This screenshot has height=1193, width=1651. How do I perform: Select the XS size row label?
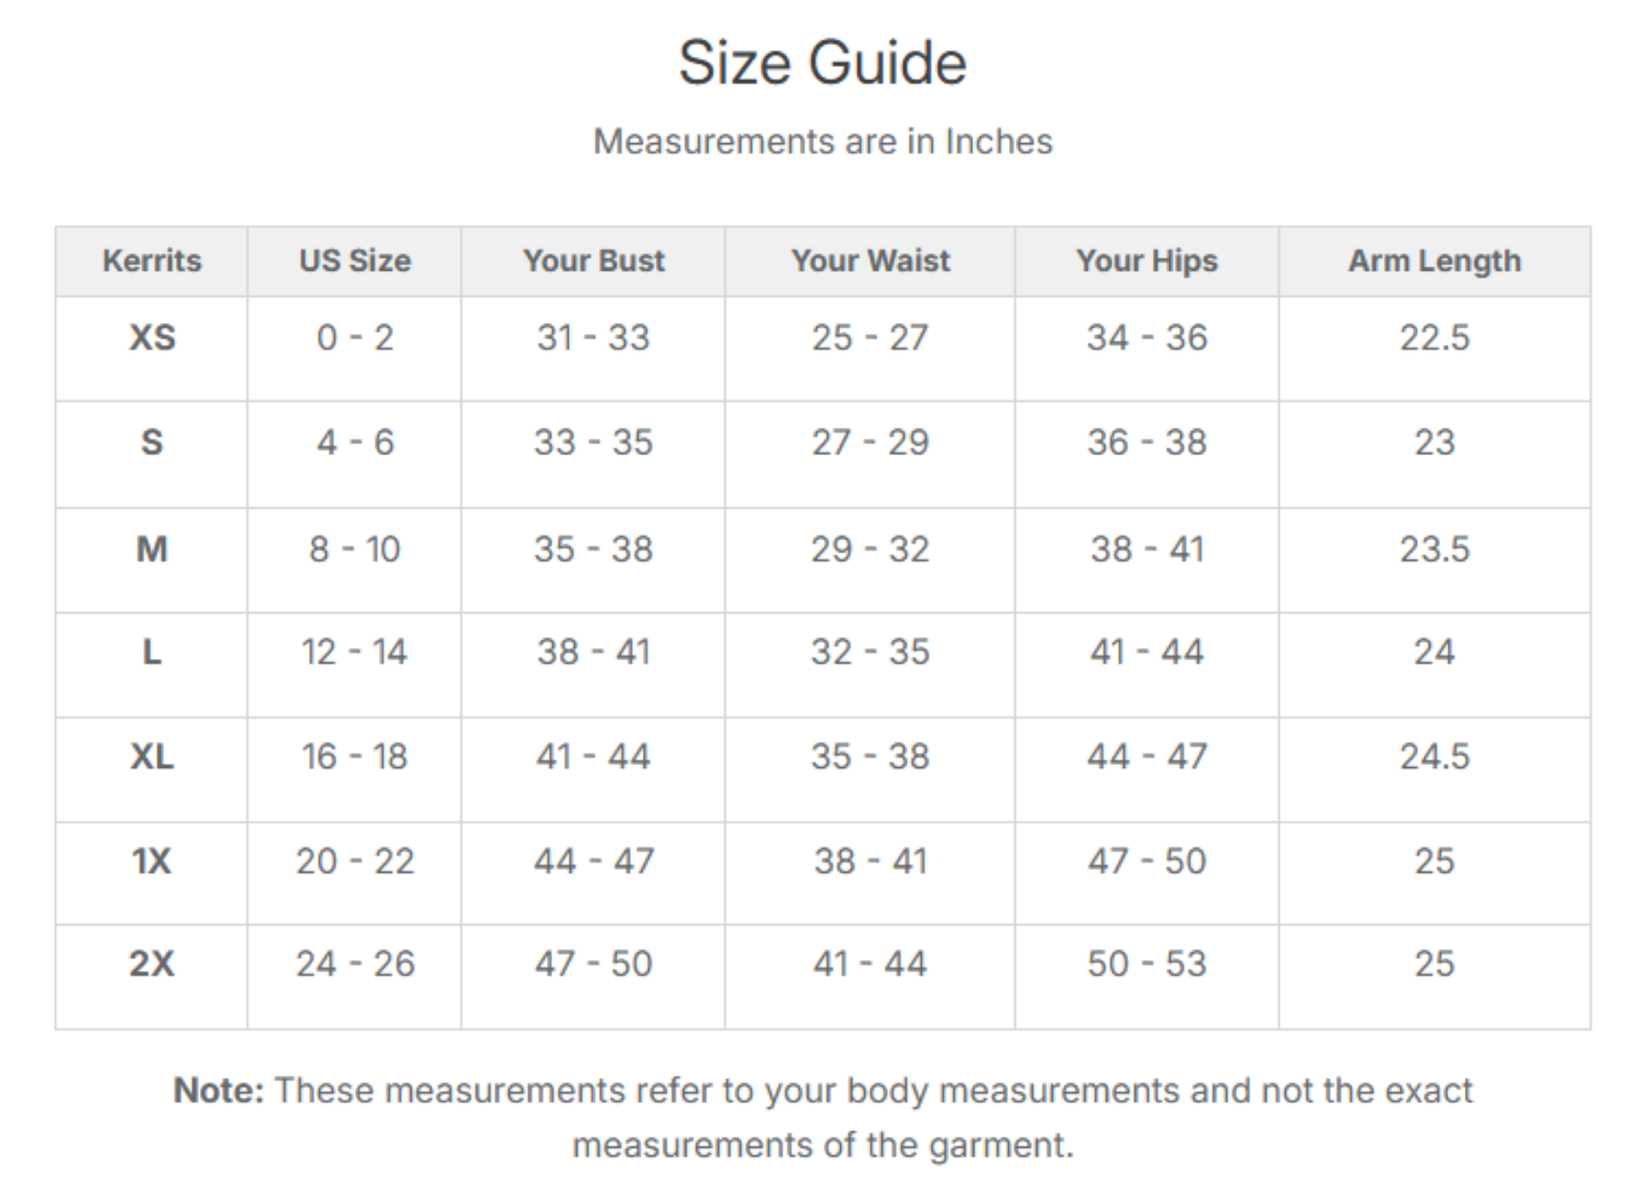tap(151, 338)
